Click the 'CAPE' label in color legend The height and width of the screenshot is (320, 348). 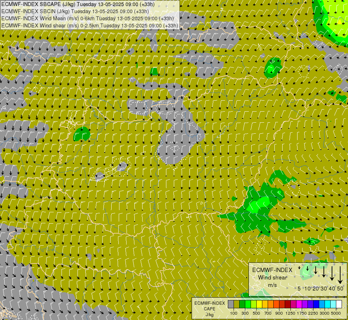tap(209, 309)
